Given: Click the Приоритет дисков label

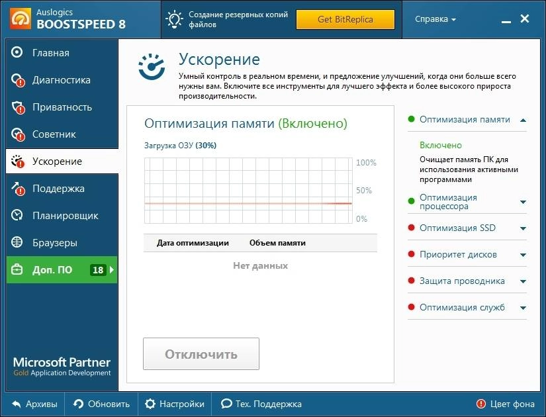Looking at the screenshot, I should tap(458, 255).
